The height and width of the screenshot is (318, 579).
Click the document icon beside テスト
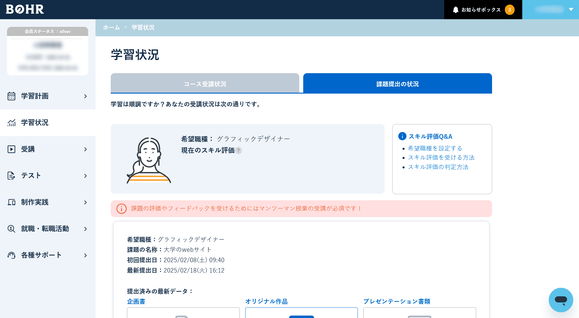[11, 176]
